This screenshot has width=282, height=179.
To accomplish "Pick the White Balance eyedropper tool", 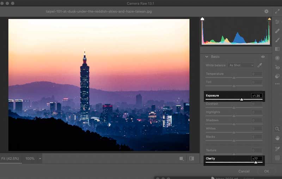I will [260, 65].
